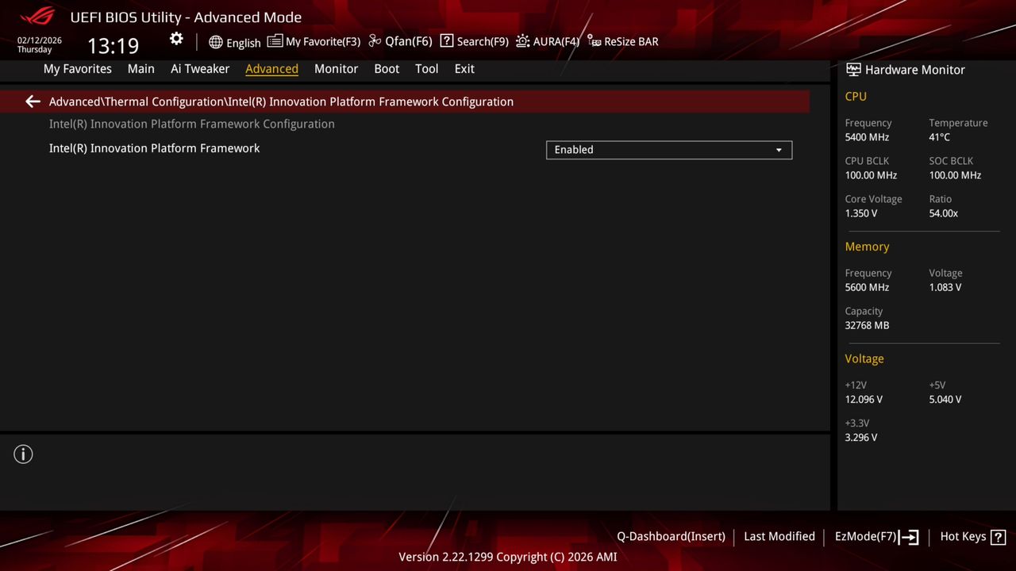This screenshot has width=1016, height=571.
Task: Open the English language selector
Action: pyautogui.click(x=235, y=43)
